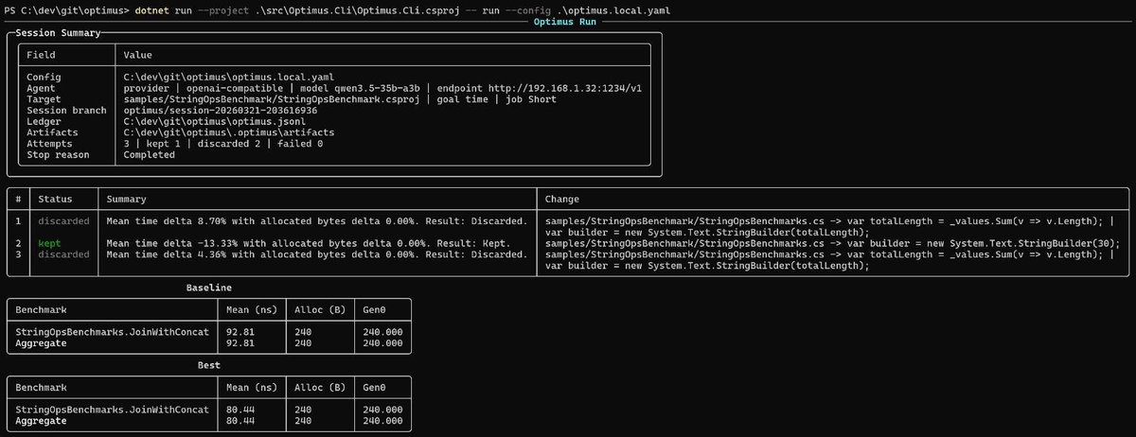Click the 'Summary' column header in the attempts table
The width and height of the screenshot is (1136, 437).
127,200
